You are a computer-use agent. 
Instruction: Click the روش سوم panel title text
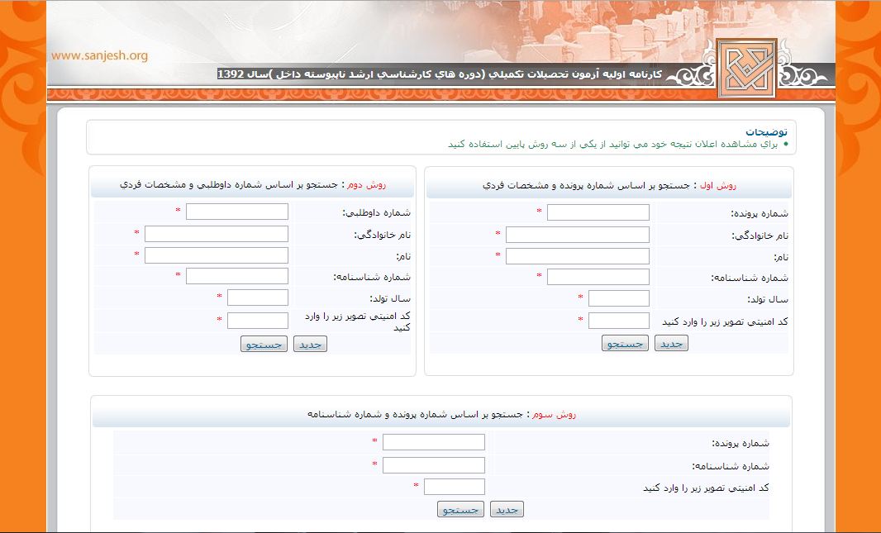click(441, 415)
